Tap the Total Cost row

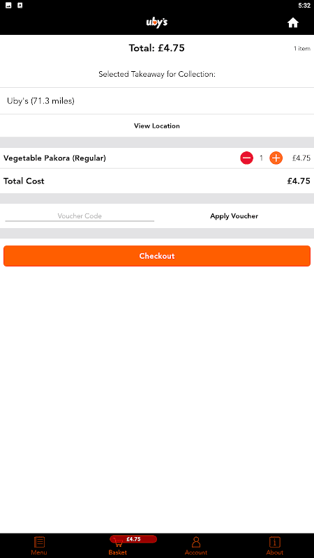(157, 181)
